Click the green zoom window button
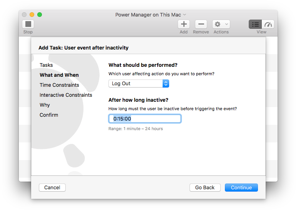 click(x=40, y=15)
